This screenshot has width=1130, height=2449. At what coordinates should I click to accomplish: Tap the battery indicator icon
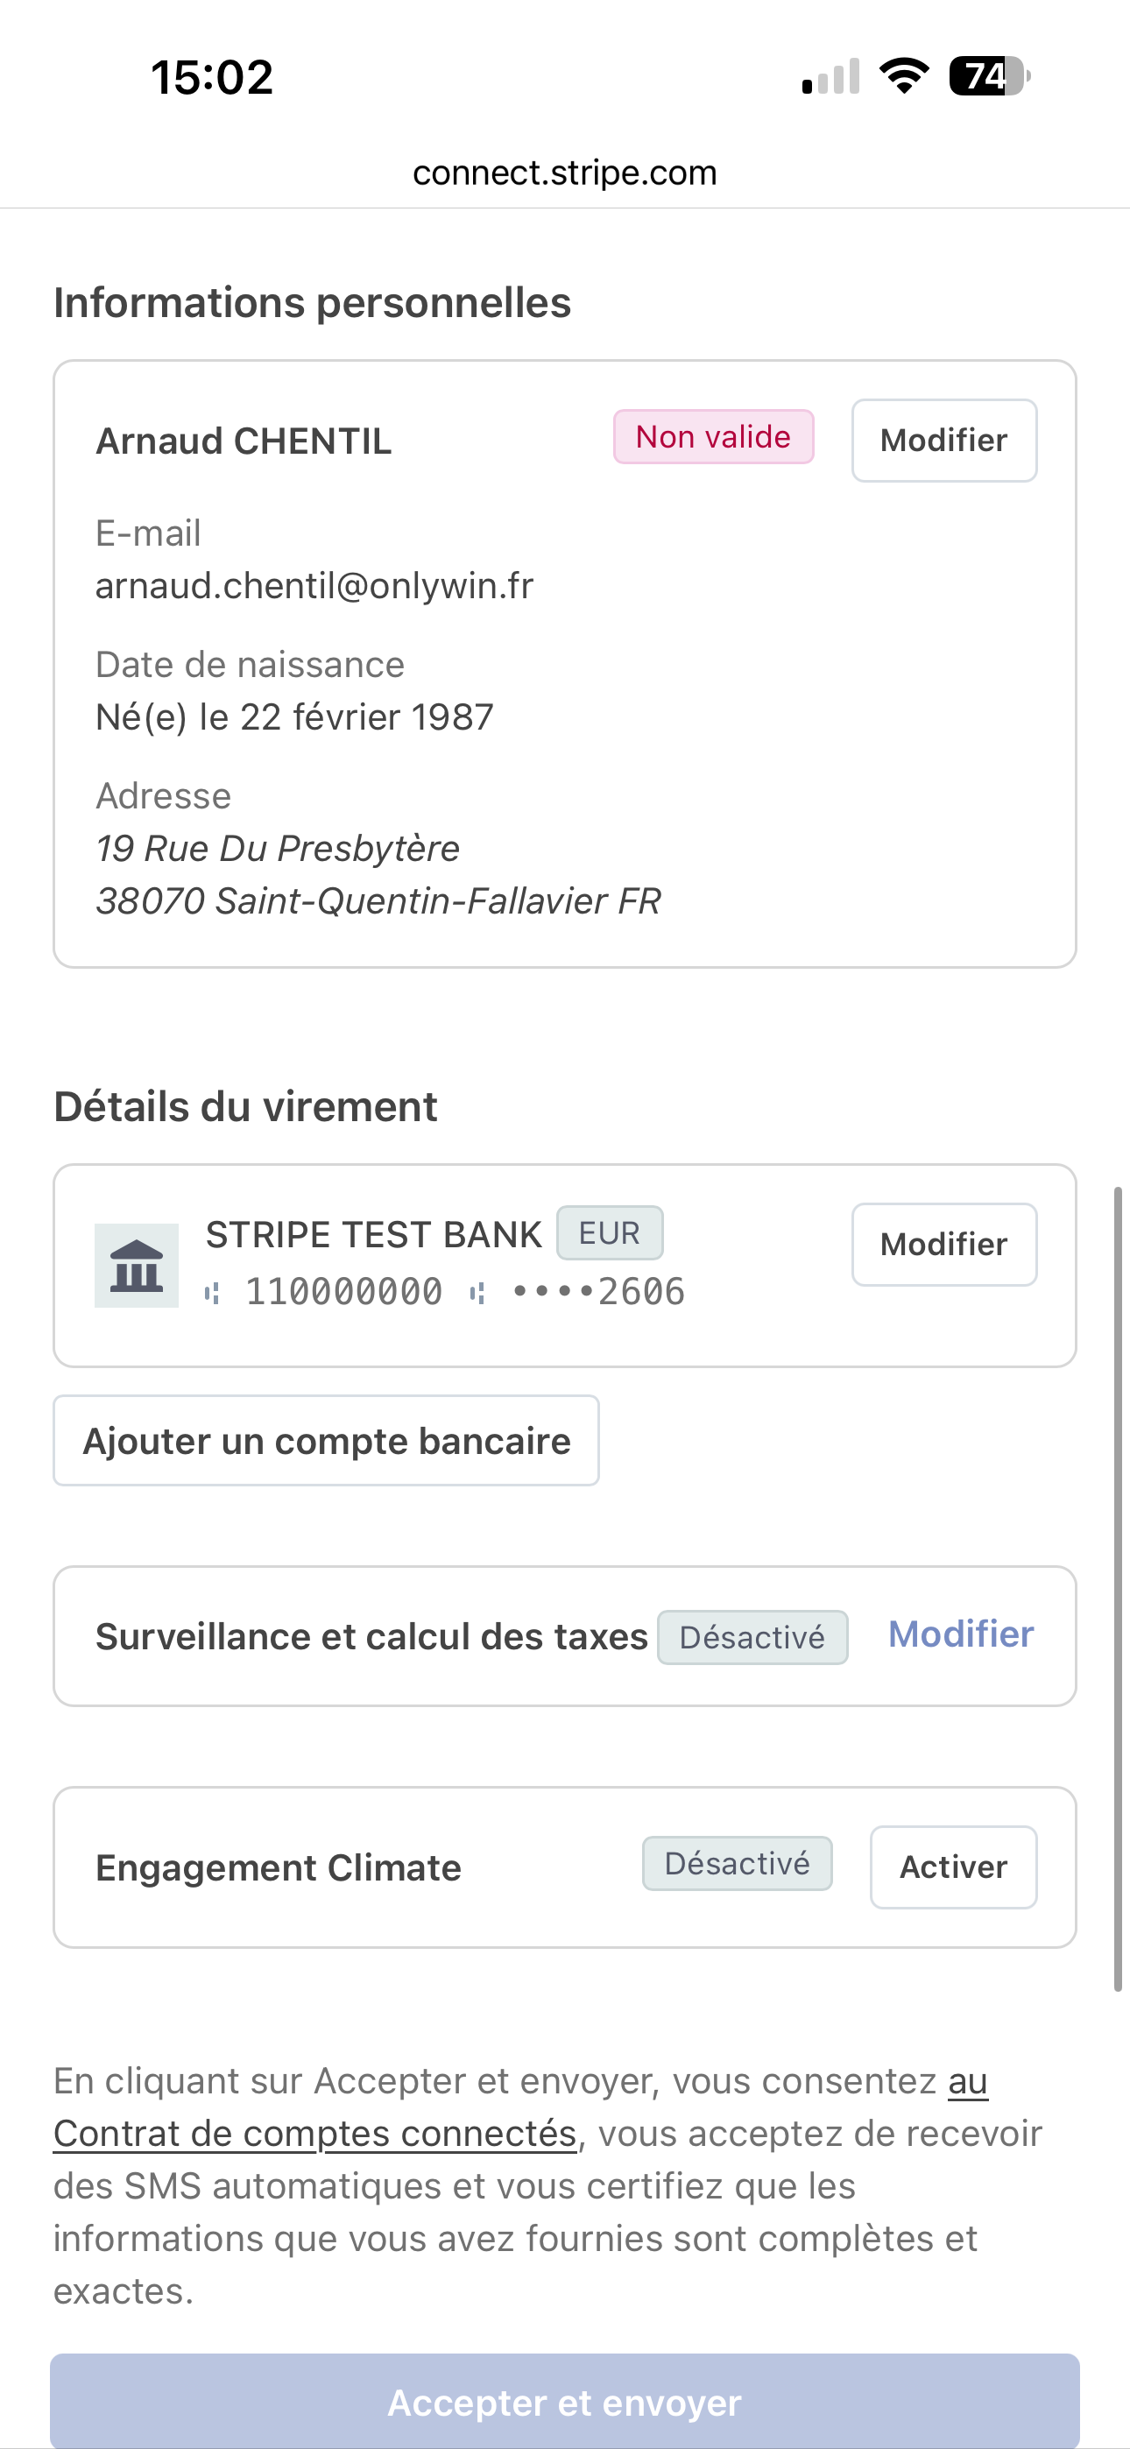click(989, 76)
